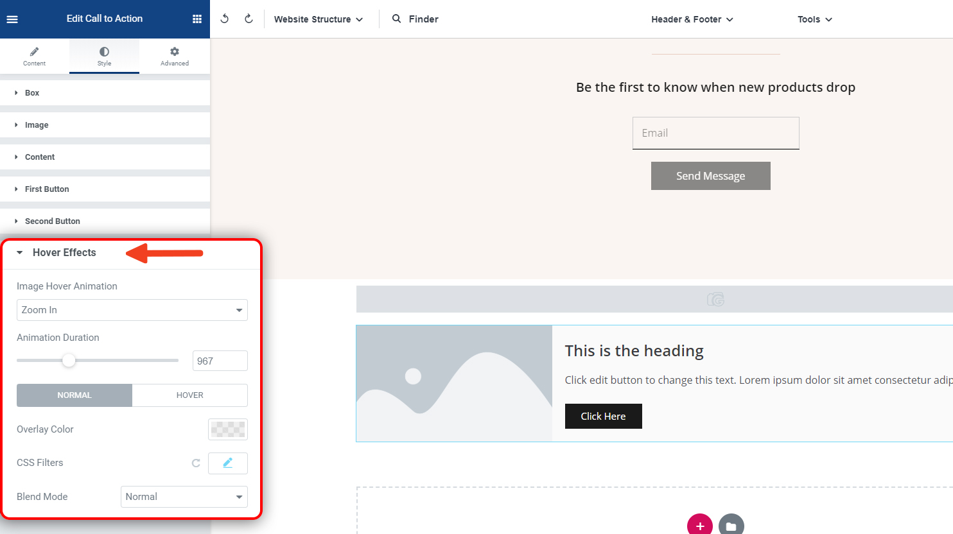The width and height of the screenshot is (953, 534).
Task: Click the Content tab pencil icon
Action: [35, 51]
